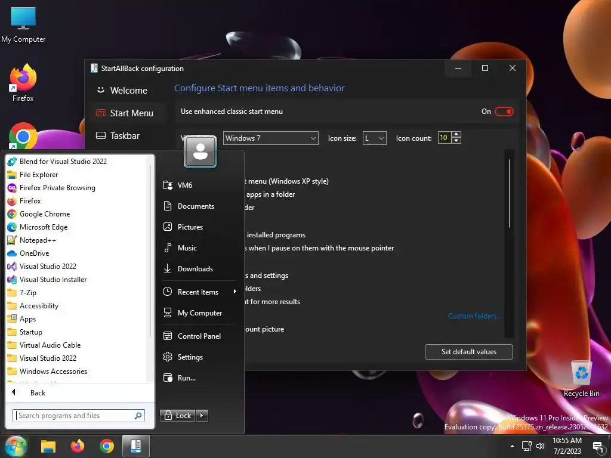Click the user account picture
The width and height of the screenshot is (611, 458).
click(200, 152)
